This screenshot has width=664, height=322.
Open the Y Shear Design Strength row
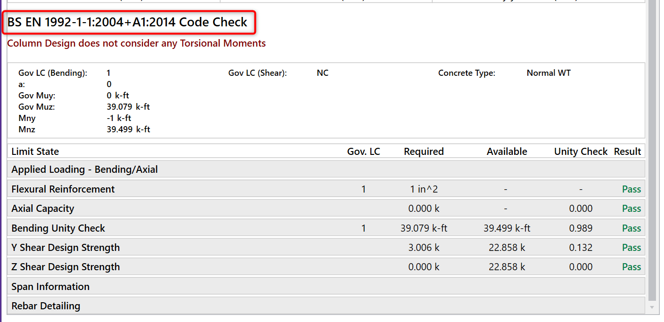pyautogui.click(x=66, y=248)
